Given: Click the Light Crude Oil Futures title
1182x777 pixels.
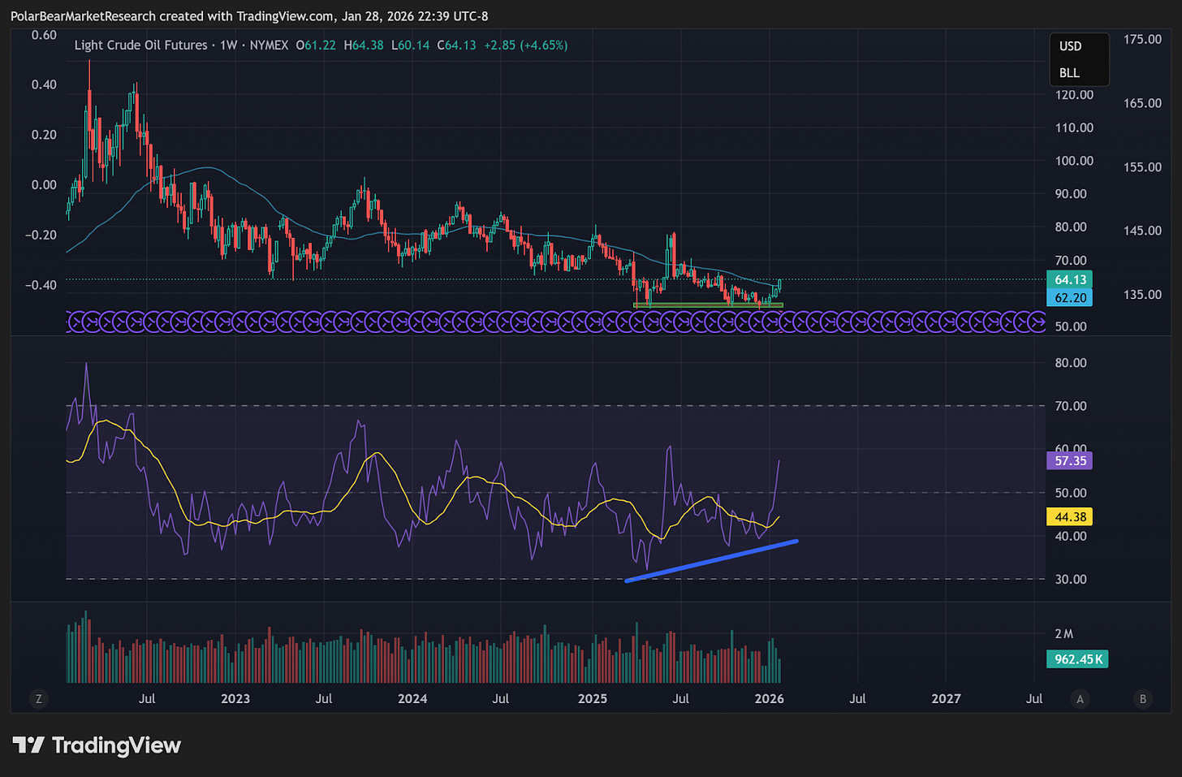Looking at the screenshot, I should [140, 45].
